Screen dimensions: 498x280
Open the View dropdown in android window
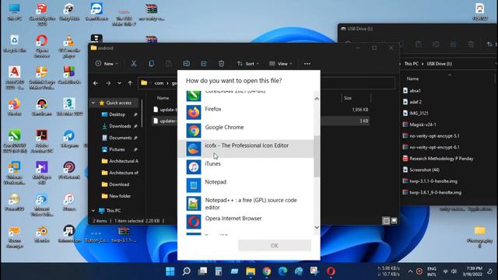coord(280,64)
